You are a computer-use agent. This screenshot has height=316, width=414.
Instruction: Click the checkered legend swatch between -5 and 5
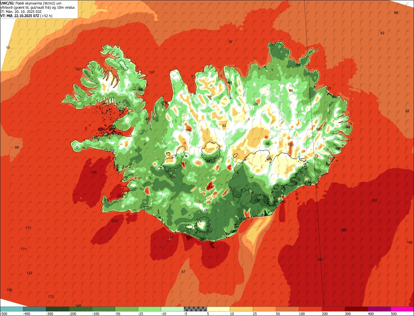click(x=195, y=309)
